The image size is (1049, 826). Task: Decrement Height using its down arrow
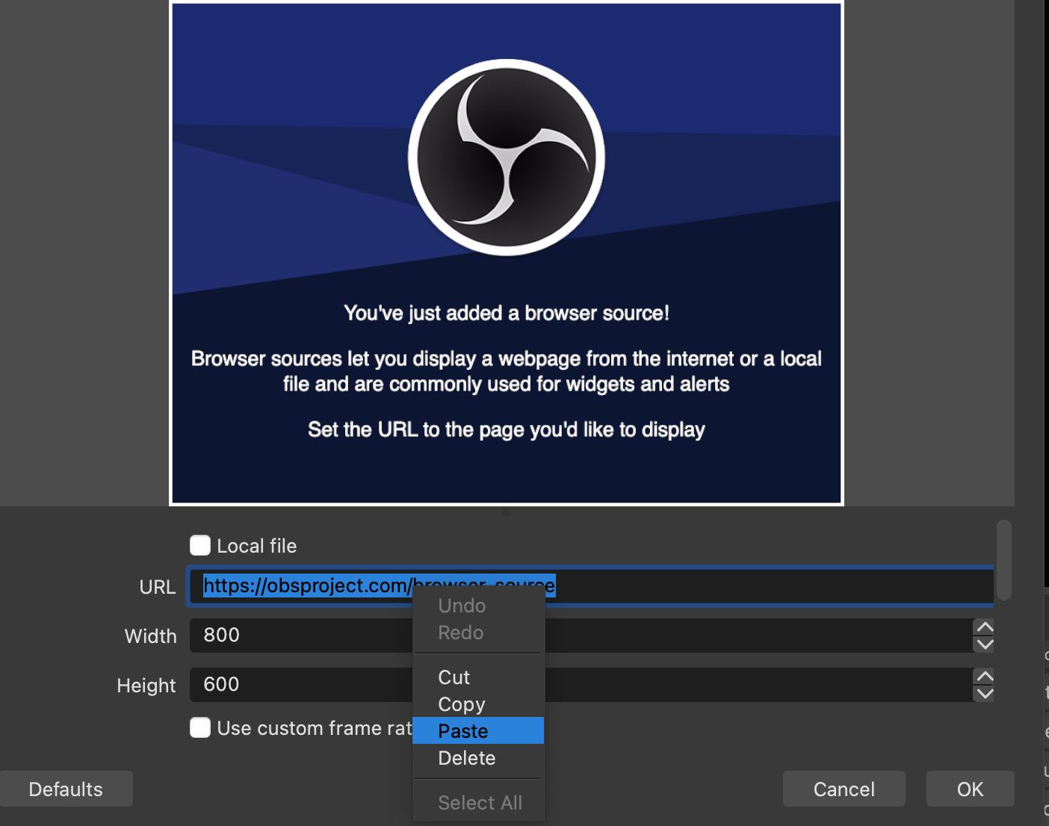pyautogui.click(x=984, y=693)
